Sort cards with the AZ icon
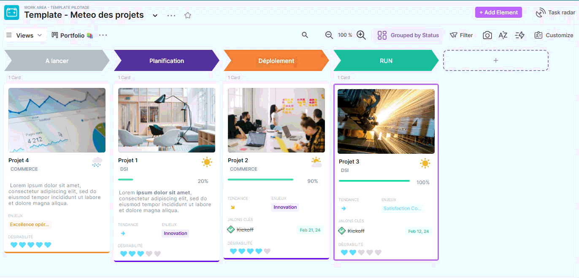This screenshot has height=278, width=579. pos(503,35)
